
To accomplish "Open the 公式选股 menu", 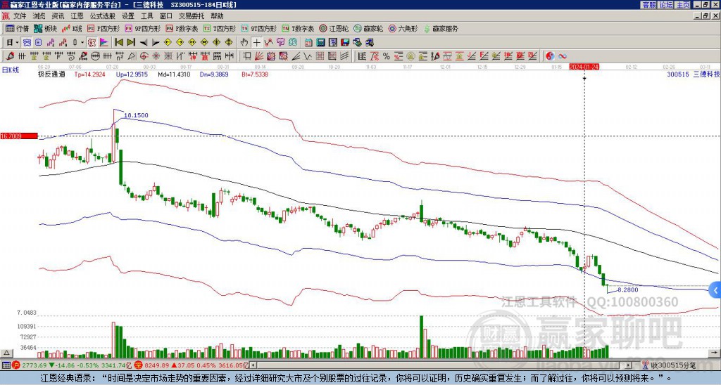I will [102, 16].
